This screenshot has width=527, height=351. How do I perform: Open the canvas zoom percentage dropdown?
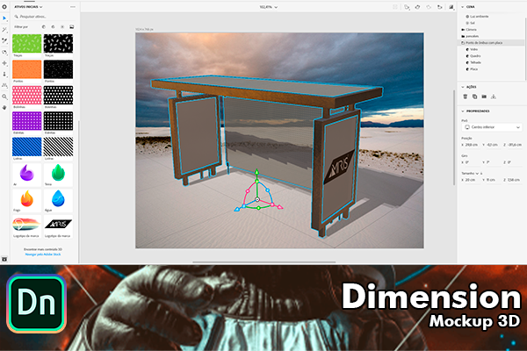tap(268, 7)
